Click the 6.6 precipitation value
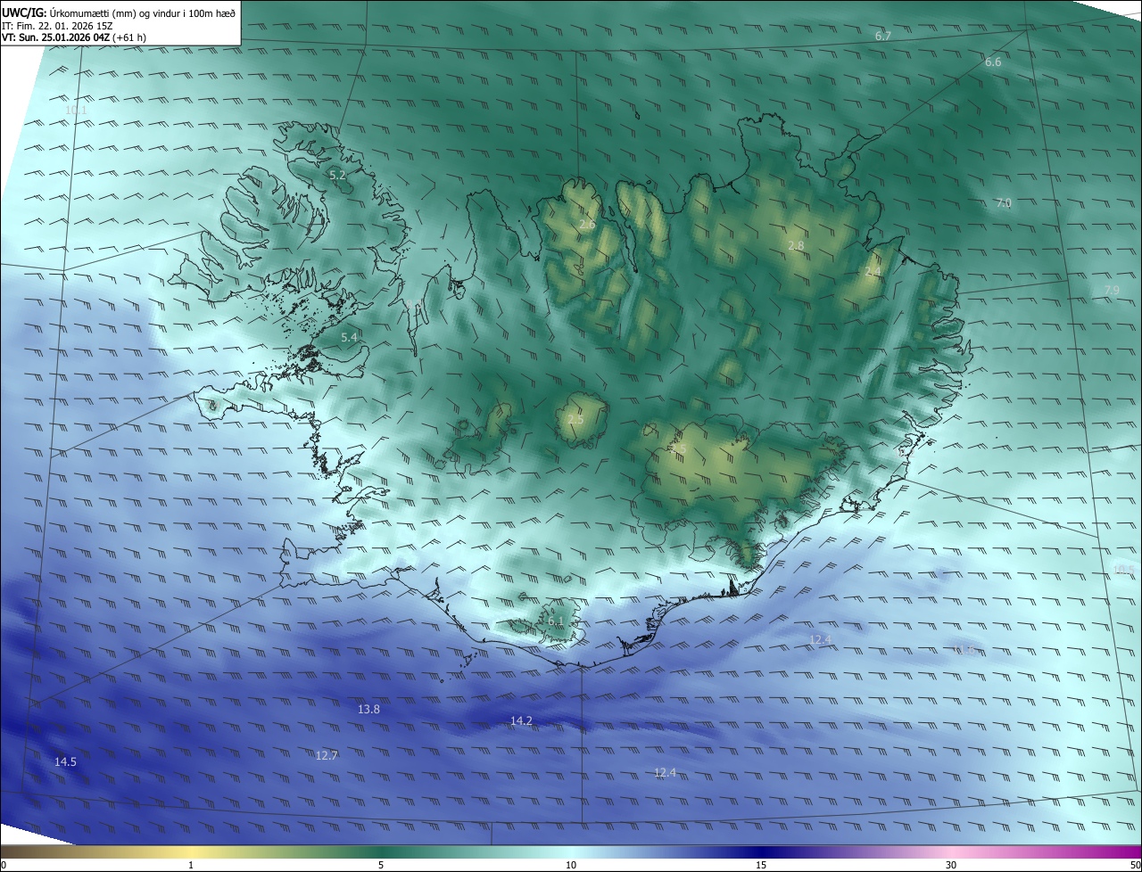The image size is (1142, 872). 993,62
